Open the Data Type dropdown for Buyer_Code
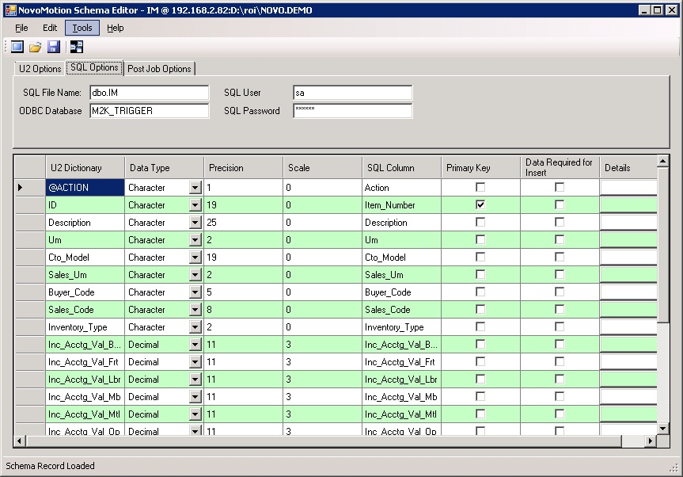Viewport: 683px width, 477px height. (195, 292)
